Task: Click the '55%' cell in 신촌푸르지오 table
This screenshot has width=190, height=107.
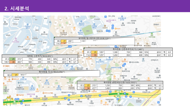Action: [x=146, y=52]
